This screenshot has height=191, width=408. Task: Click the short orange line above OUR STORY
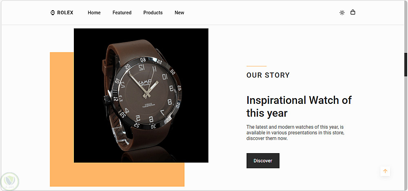pyautogui.click(x=256, y=66)
